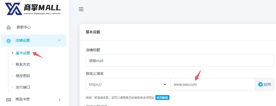Select 基本设置 in the submenu
The height and width of the screenshot is (106, 276).
tap(23, 53)
